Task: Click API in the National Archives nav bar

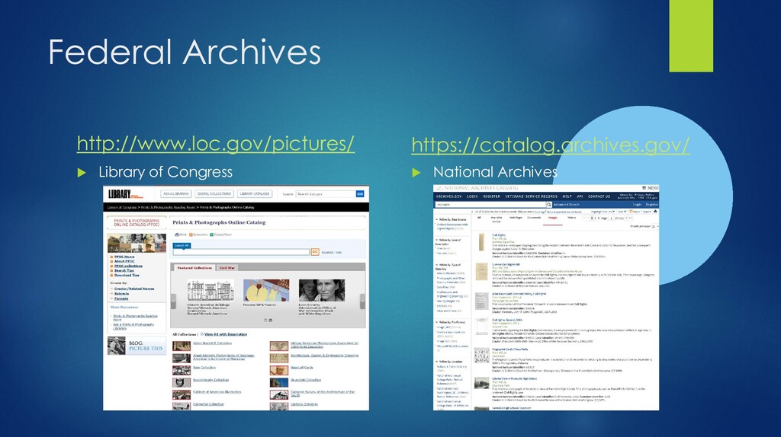Action: click(x=580, y=196)
